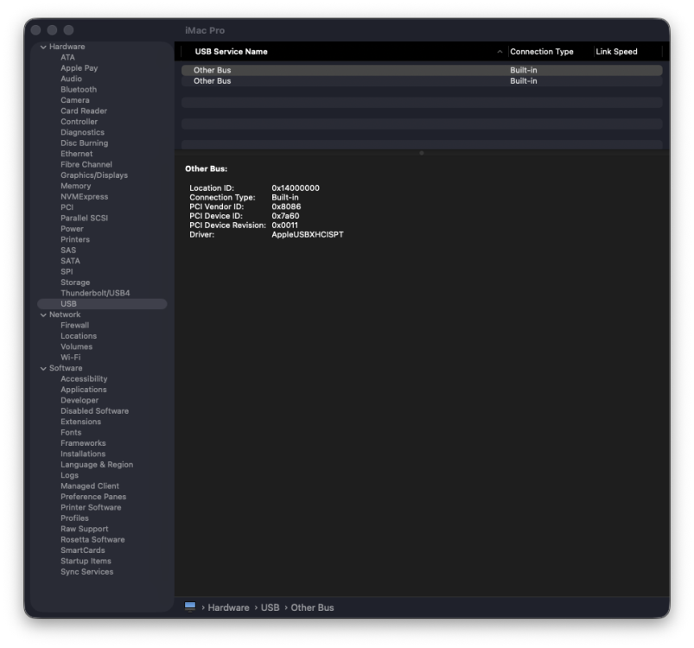This screenshot has width=694, height=648.
Task: Select the first Other Bus row
Action: coord(422,70)
